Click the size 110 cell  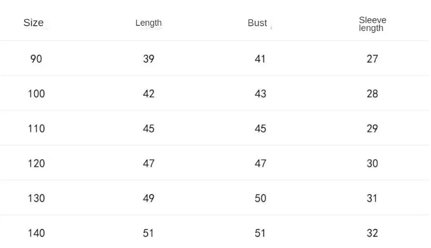tap(36, 129)
